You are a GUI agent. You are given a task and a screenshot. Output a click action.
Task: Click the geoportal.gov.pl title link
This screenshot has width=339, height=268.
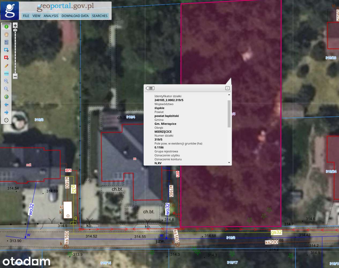tap(65, 7)
